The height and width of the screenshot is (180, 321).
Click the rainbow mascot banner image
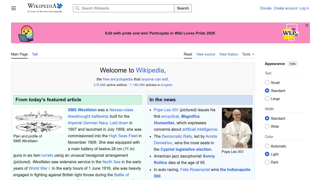[26, 33]
